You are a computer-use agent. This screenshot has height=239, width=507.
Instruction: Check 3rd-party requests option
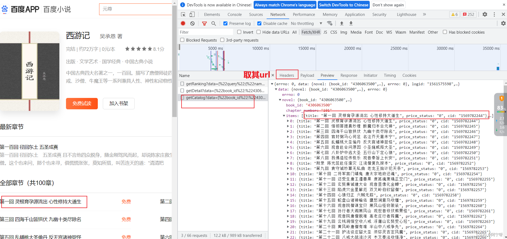pos(222,40)
